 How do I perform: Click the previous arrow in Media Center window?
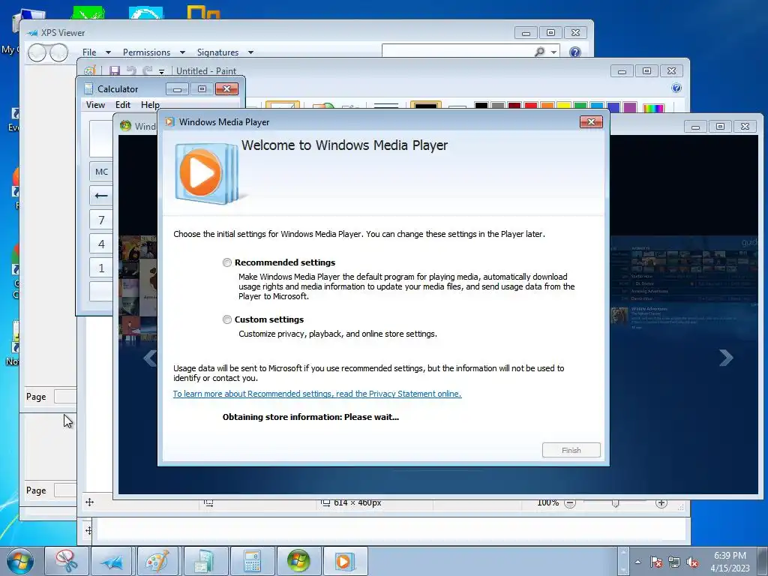(150, 358)
